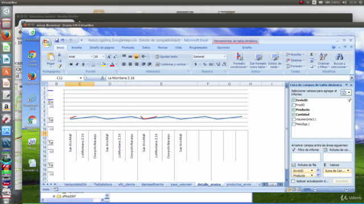Switch to the Diseño de página tab

pyautogui.click(x=102, y=48)
